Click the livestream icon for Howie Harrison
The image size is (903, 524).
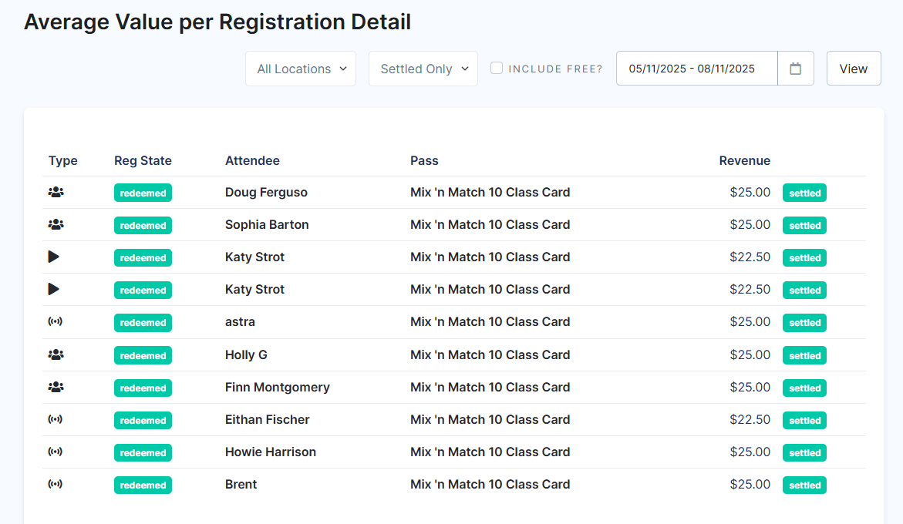[56, 452]
